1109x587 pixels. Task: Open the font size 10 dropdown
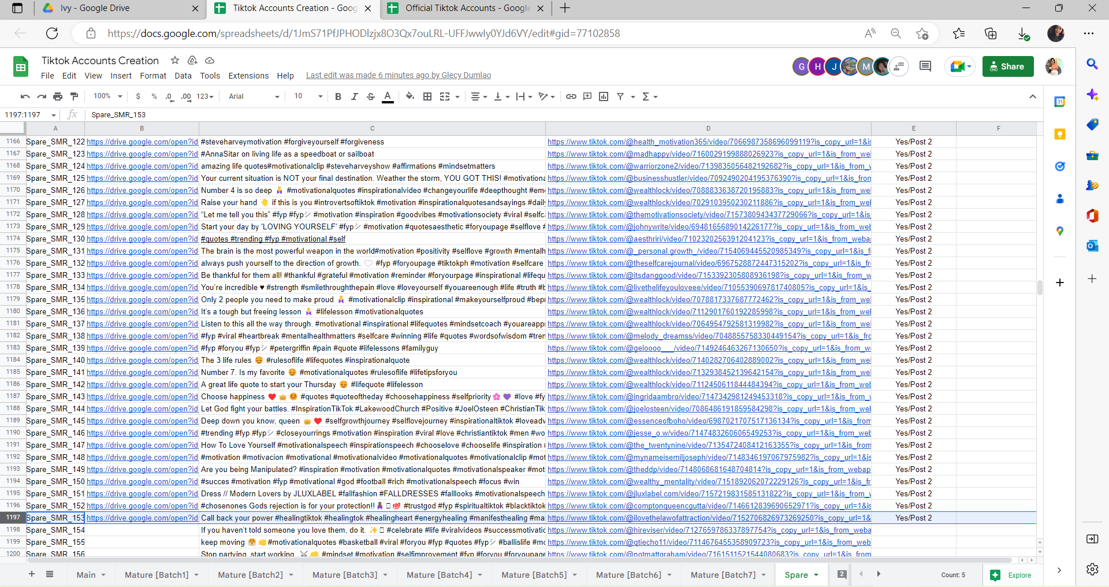click(x=308, y=96)
